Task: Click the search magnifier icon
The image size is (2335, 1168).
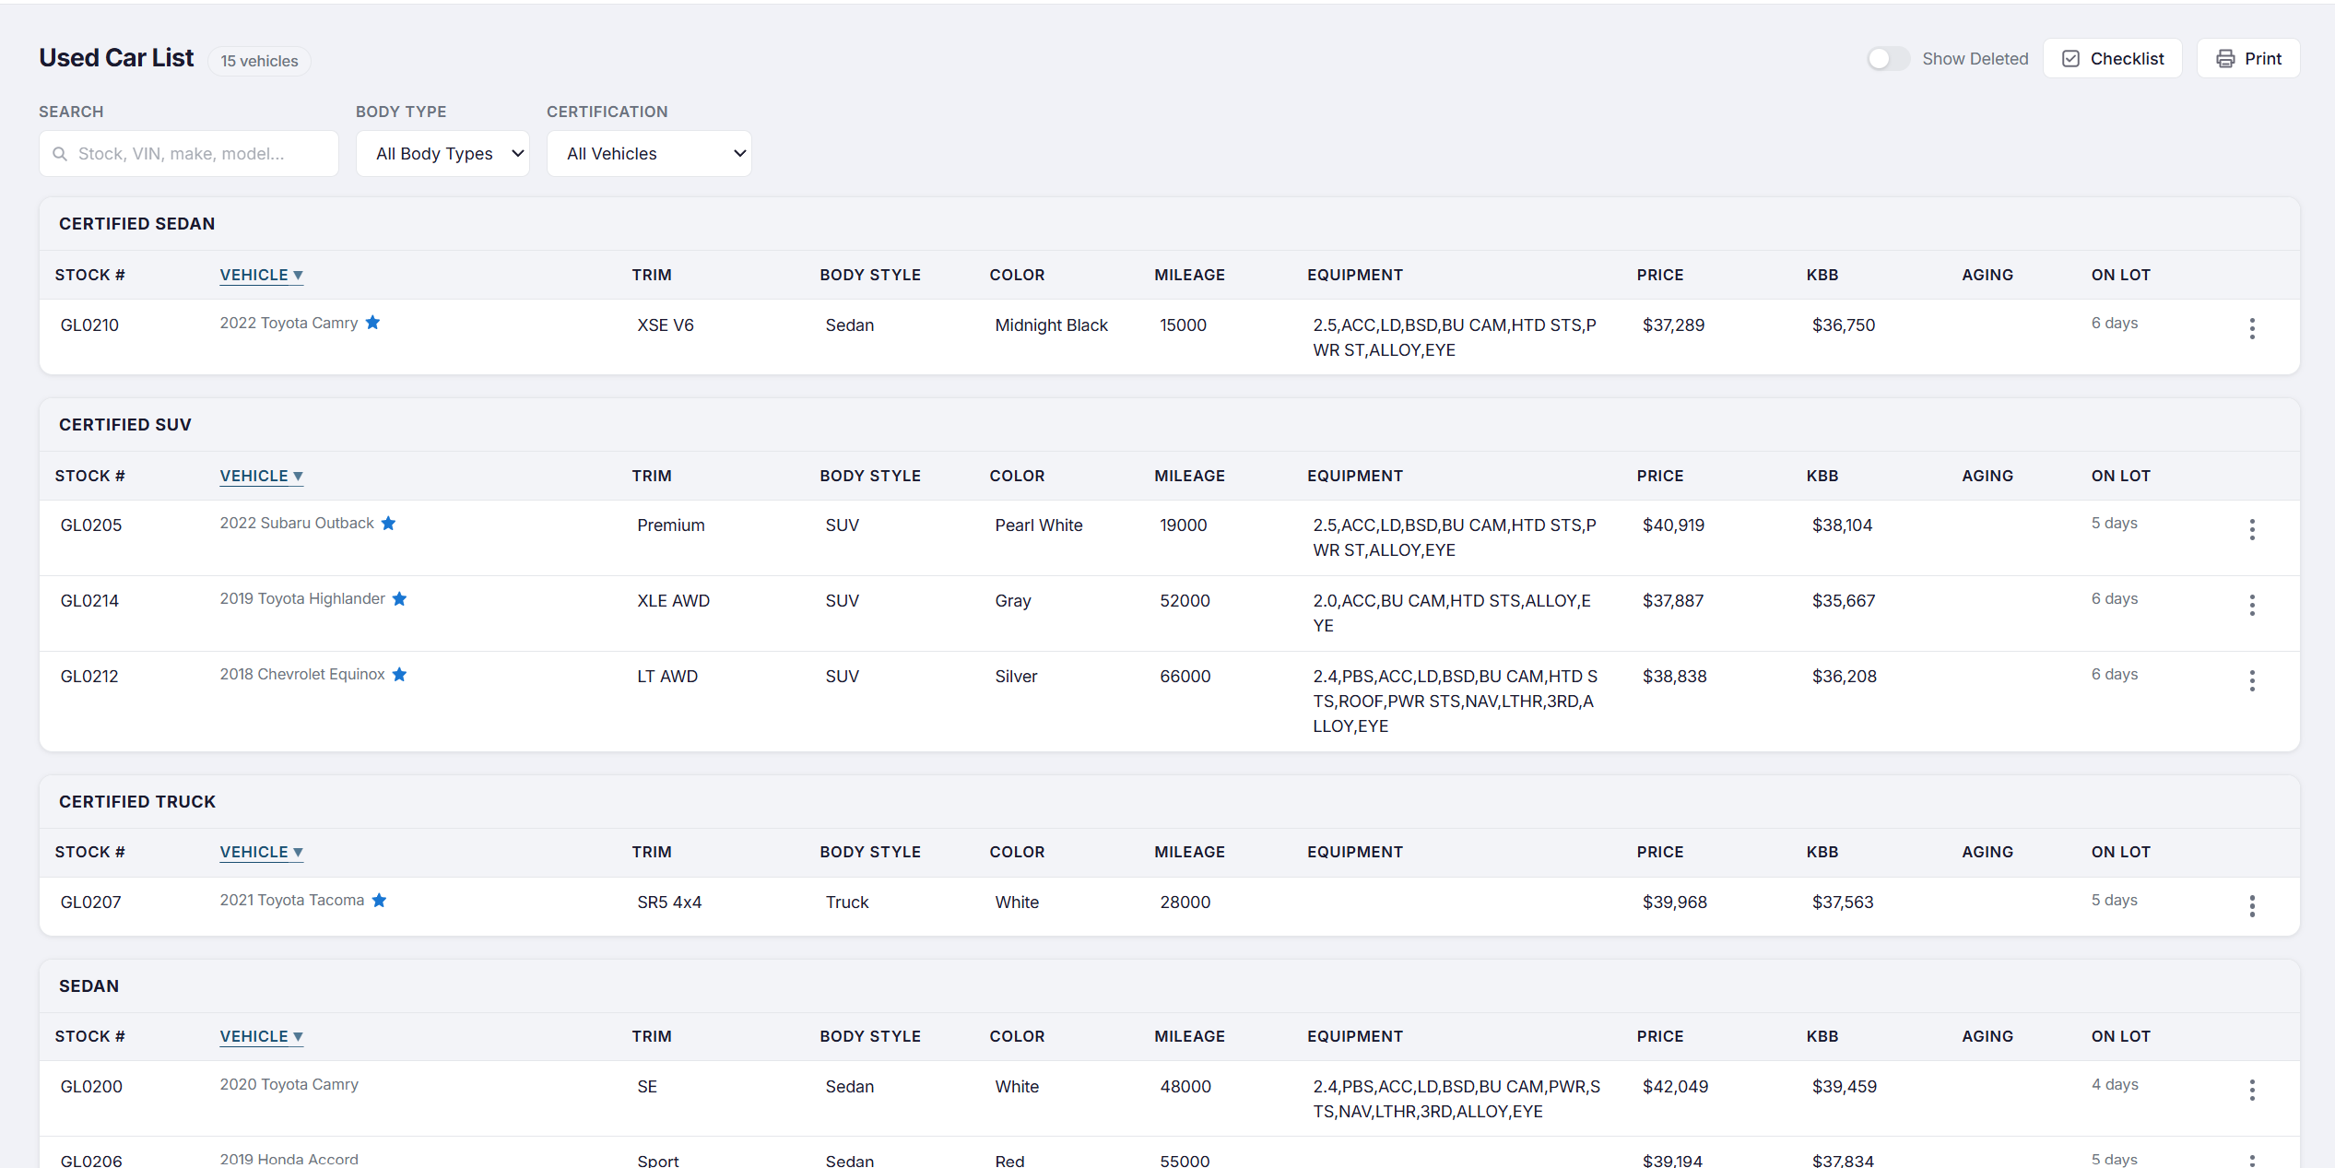Action: (x=60, y=154)
